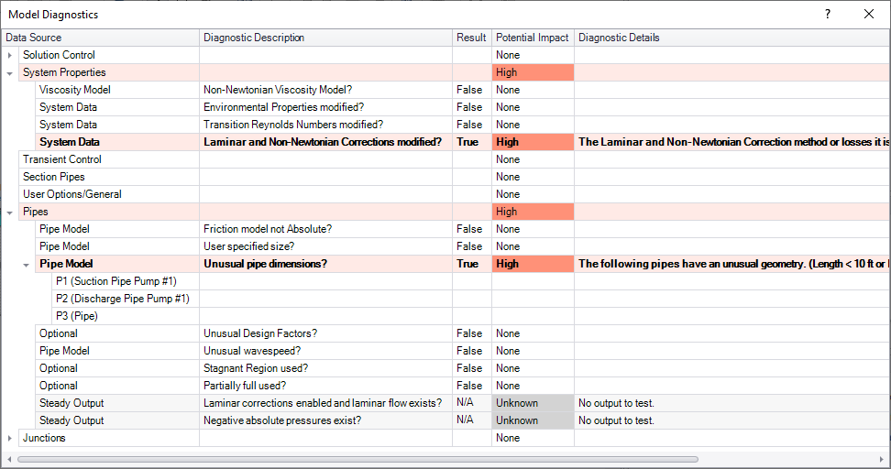Click the Diagnostic Description column header

[x=326, y=38]
